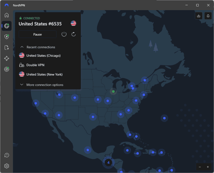Pause the VPN connection
This screenshot has width=214, height=173.
pyautogui.click(x=37, y=34)
